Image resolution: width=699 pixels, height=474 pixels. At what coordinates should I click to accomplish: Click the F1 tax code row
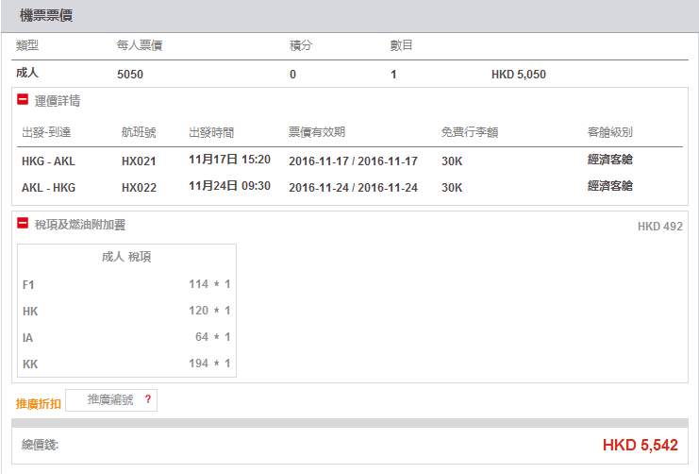pos(126,284)
